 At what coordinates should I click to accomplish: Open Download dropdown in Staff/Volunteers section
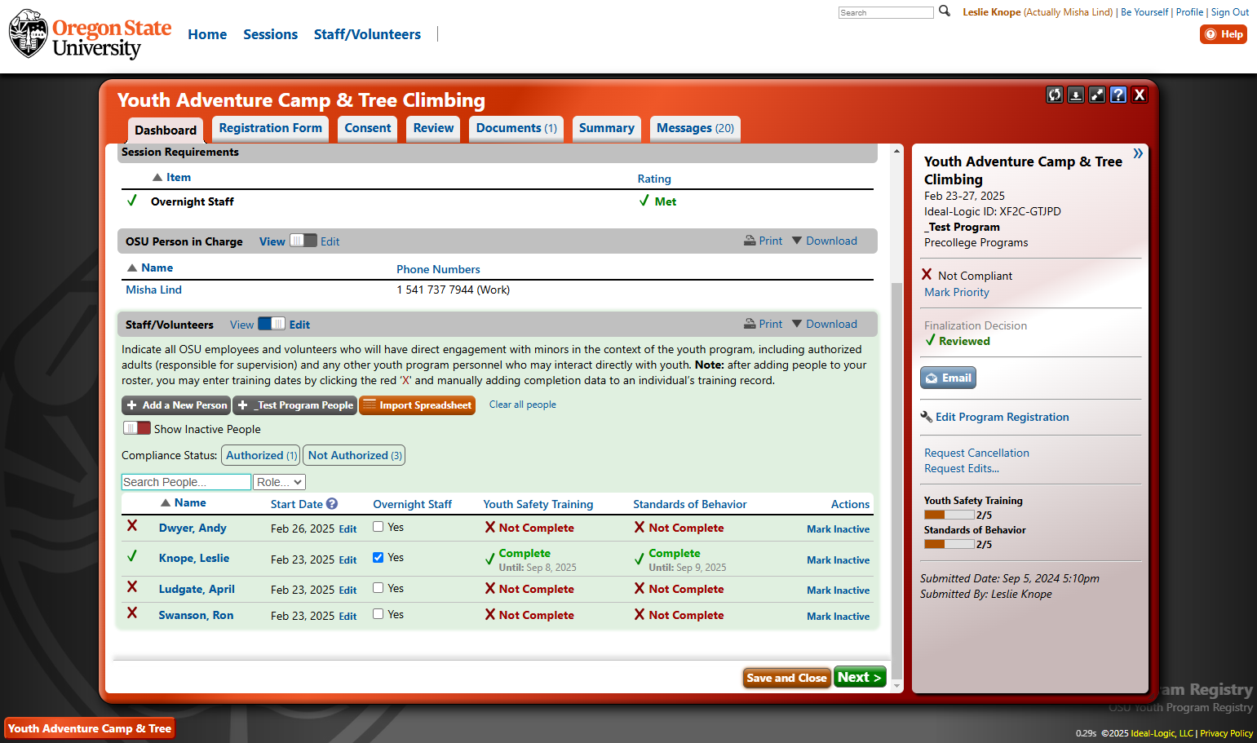click(x=825, y=324)
